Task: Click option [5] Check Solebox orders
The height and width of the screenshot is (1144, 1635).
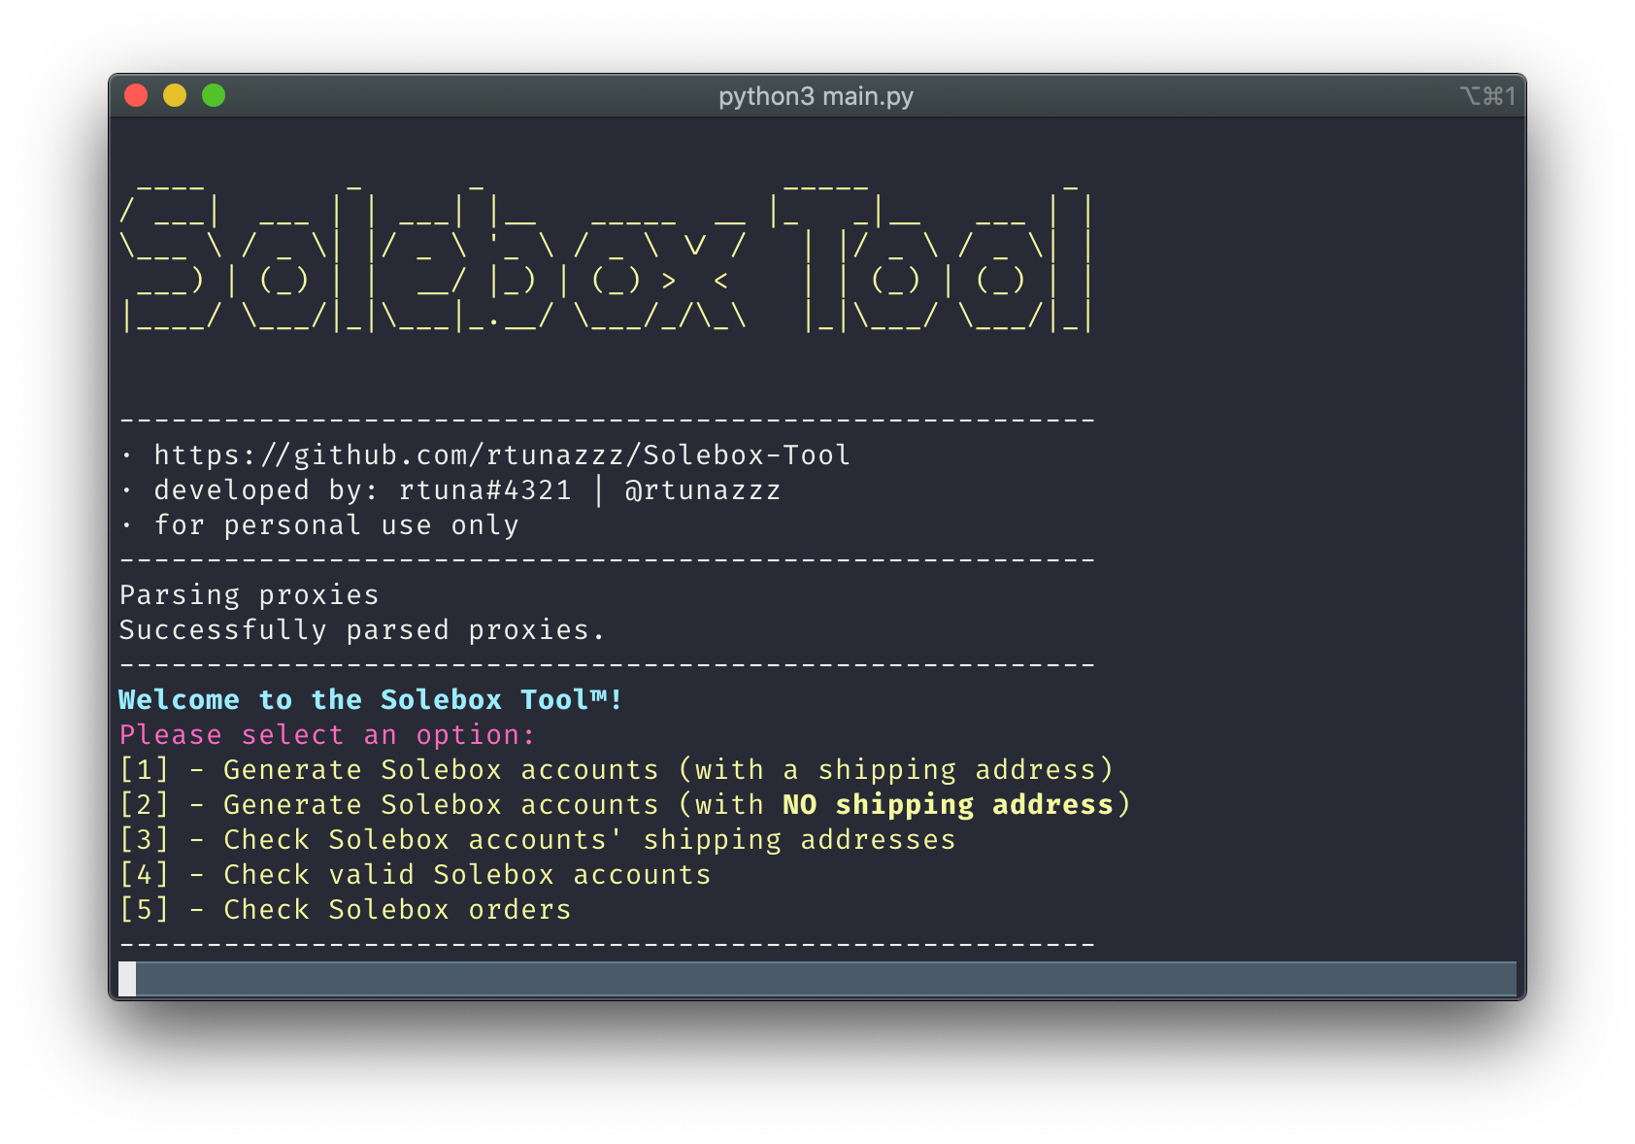Action: 345,910
